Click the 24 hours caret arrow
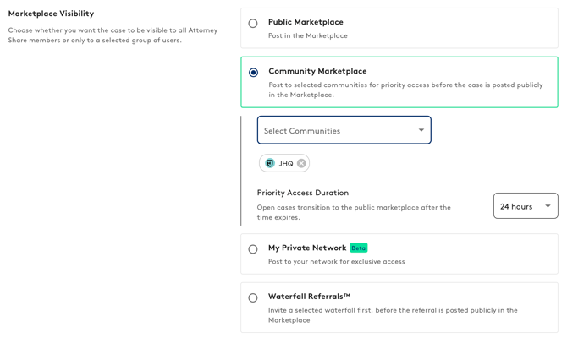 click(548, 206)
